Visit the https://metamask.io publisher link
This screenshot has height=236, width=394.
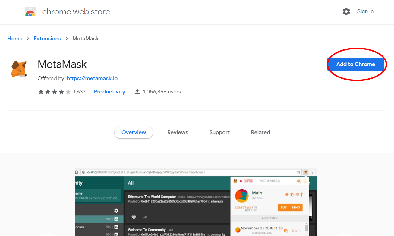coord(92,78)
